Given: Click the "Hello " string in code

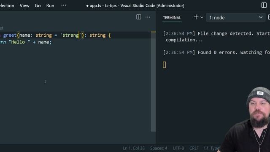Looking at the screenshot, I should [x=19, y=42].
